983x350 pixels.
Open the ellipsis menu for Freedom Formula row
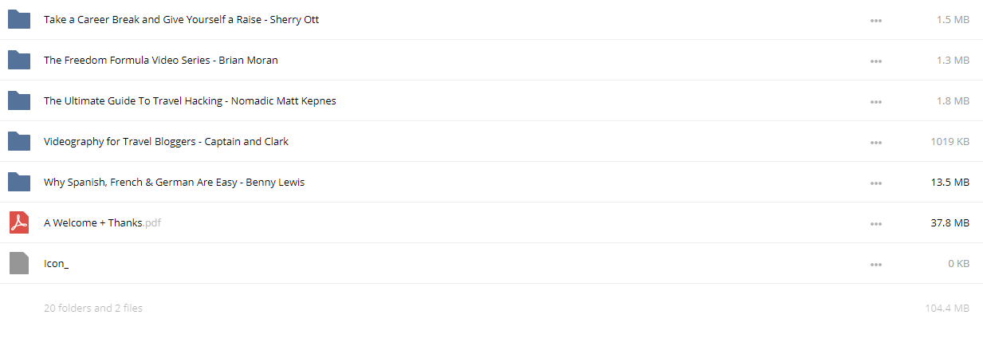[x=876, y=61]
